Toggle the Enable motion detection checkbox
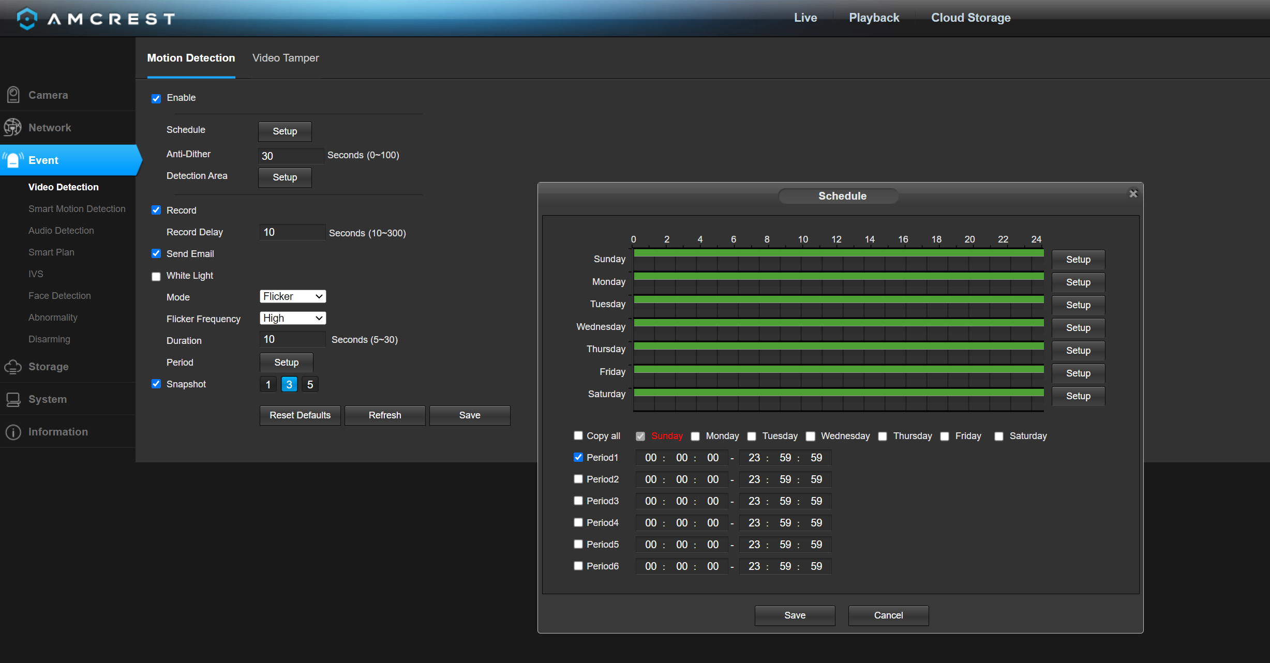This screenshot has width=1270, height=663. (x=156, y=98)
